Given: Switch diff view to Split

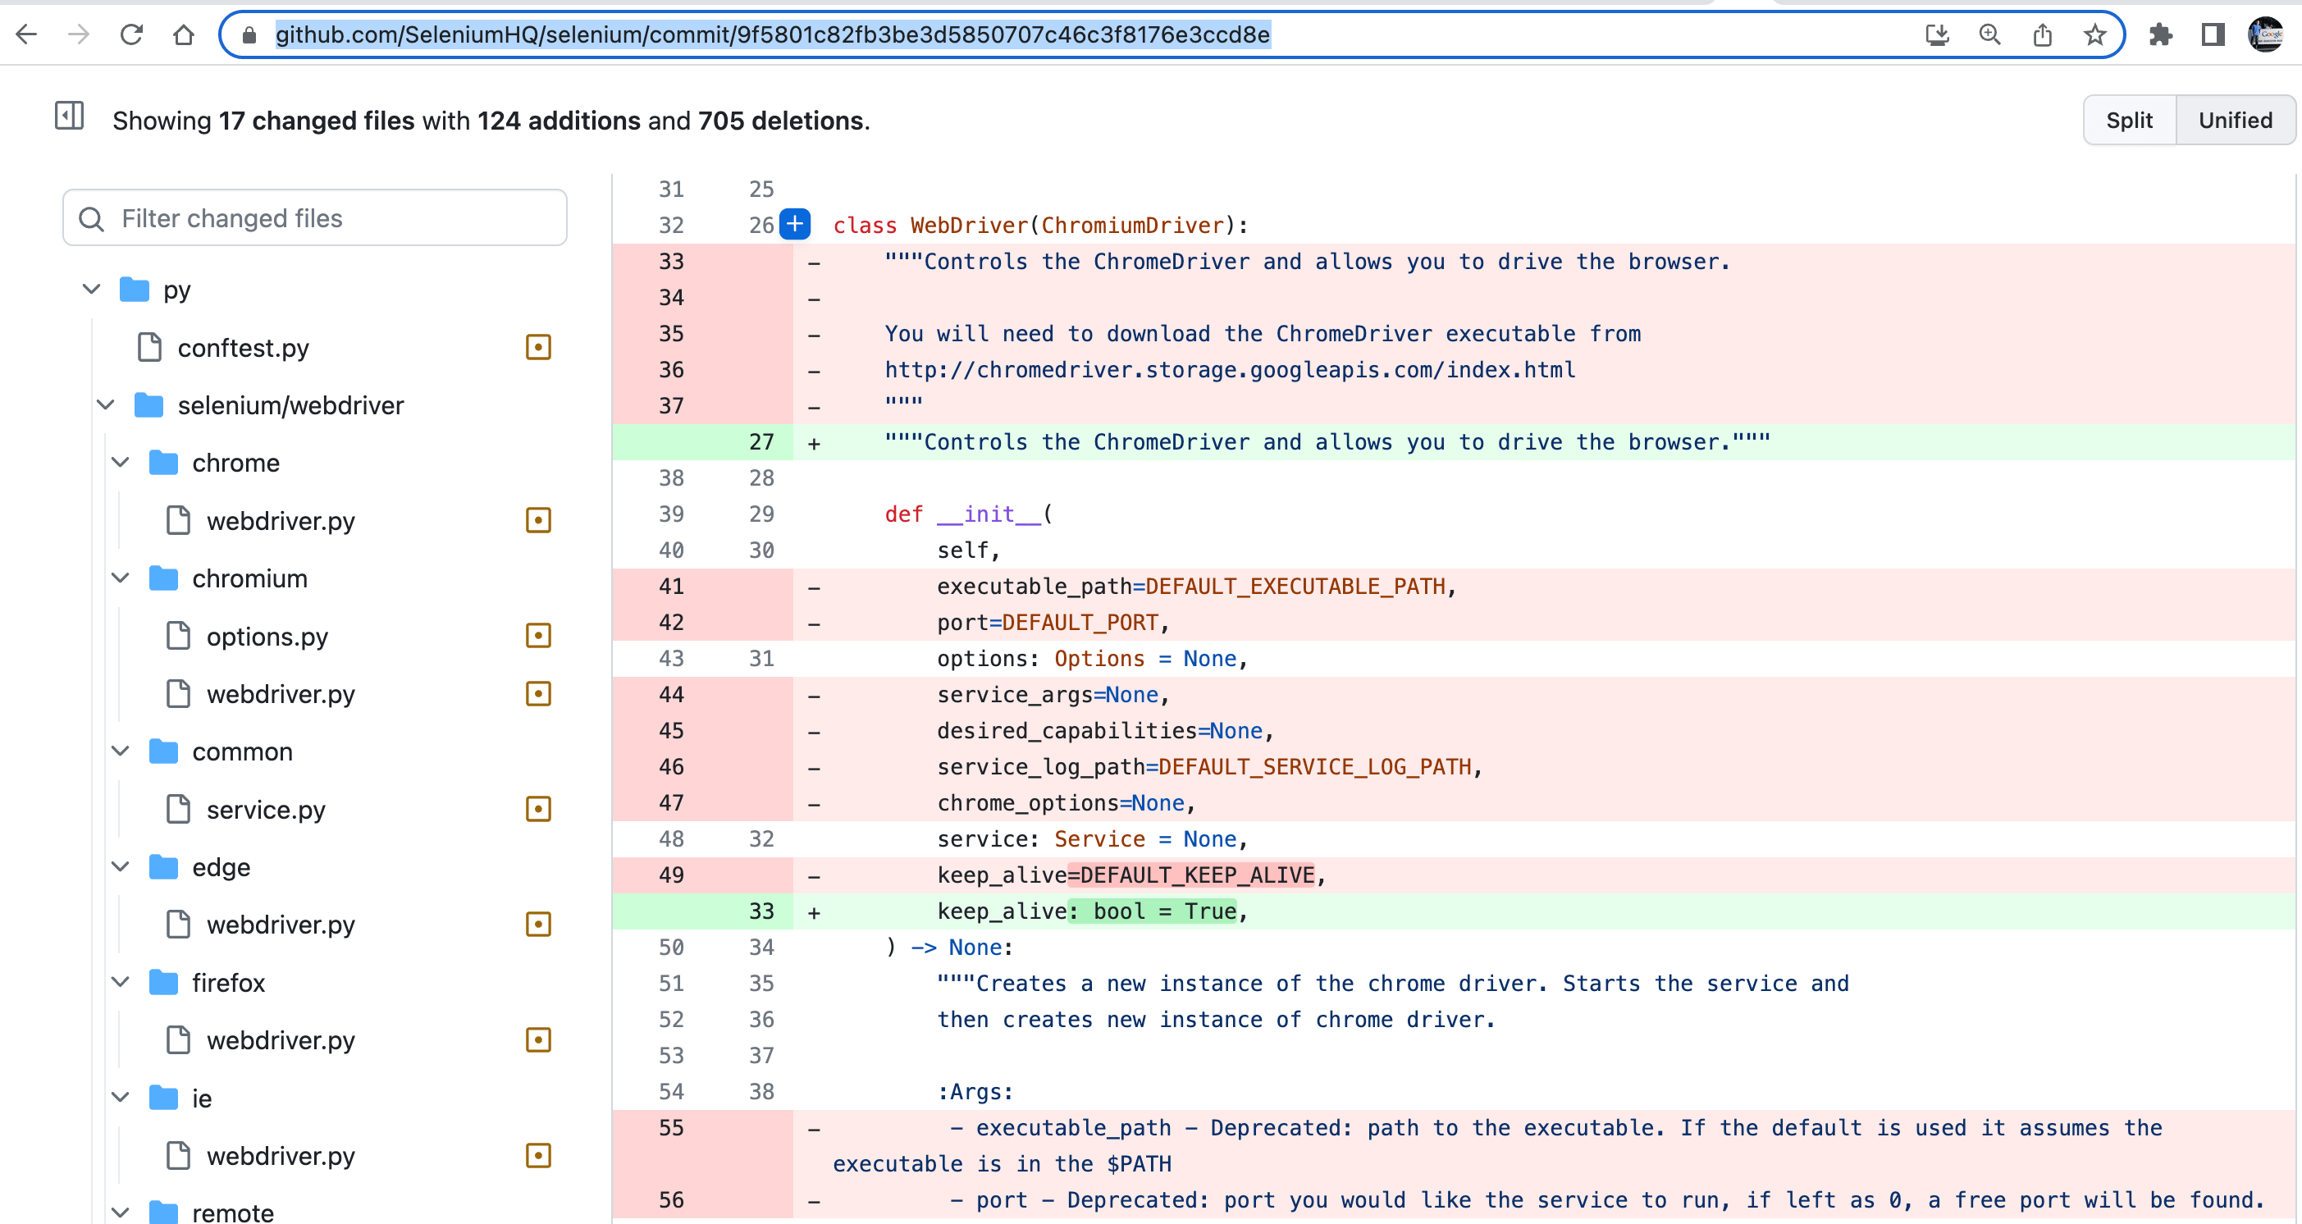Looking at the screenshot, I should 2129,121.
